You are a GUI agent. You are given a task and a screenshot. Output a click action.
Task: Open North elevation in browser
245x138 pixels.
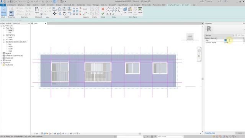[x=10, y=46]
